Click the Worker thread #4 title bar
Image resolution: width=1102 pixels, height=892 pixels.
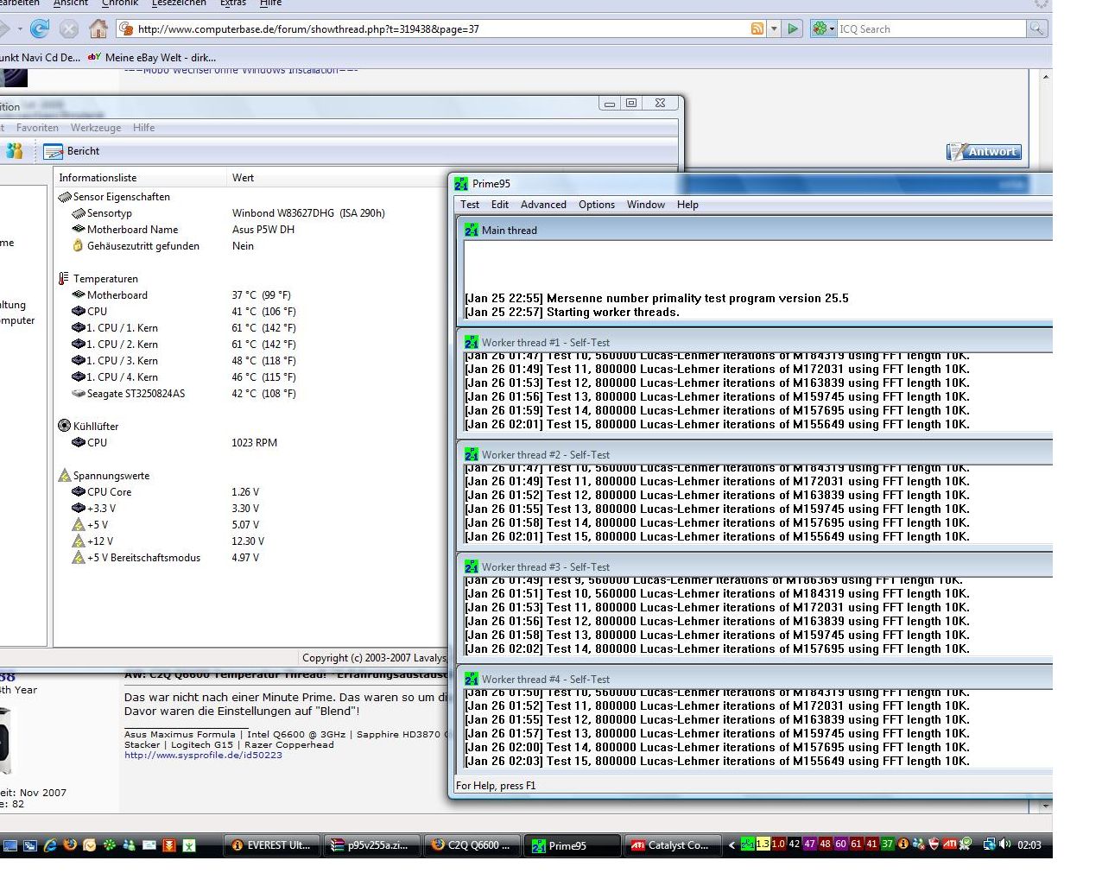click(x=755, y=680)
